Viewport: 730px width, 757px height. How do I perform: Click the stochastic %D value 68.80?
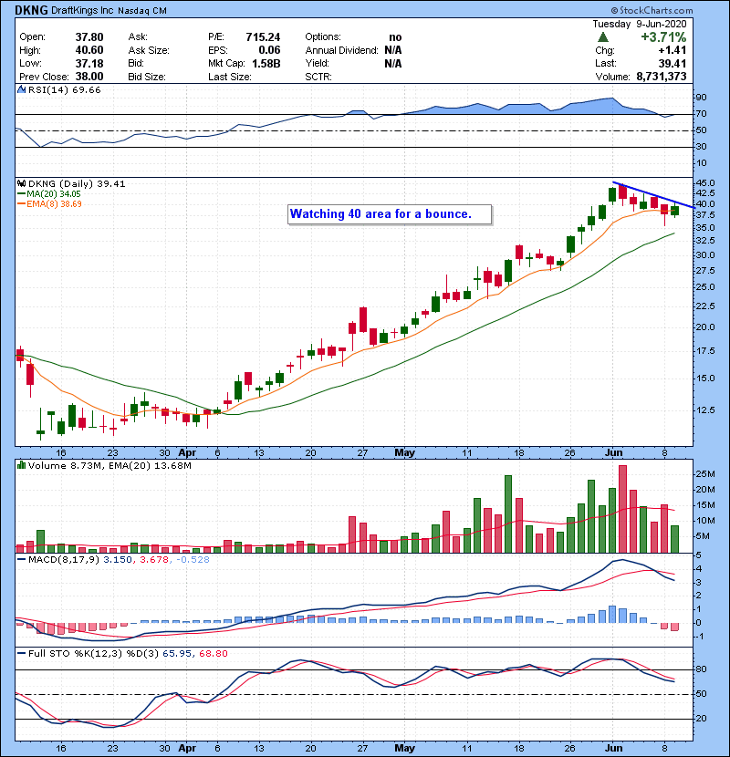[213, 654]
